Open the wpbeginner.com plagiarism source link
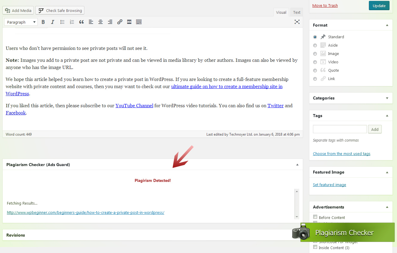Image resolution: width=397 pixels, height=253 pixels. click(86, 213)
